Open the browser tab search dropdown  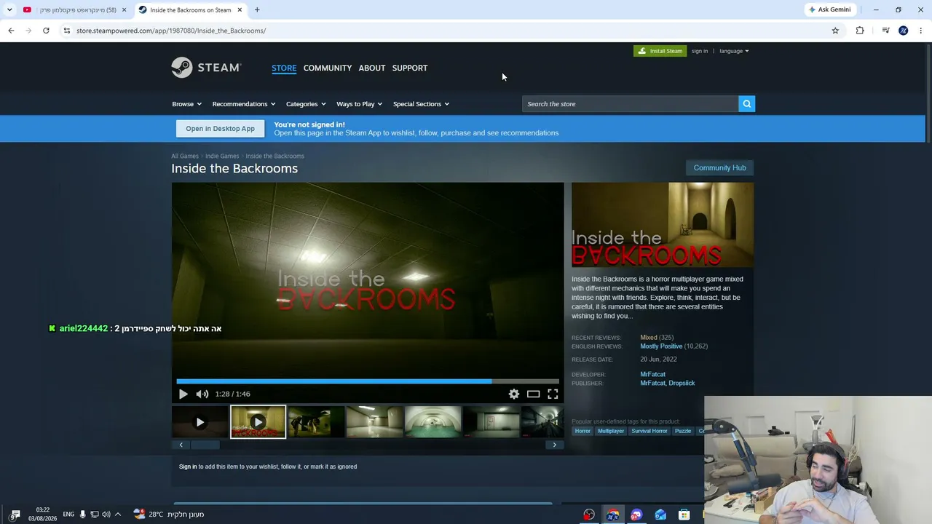click(9, 9)
